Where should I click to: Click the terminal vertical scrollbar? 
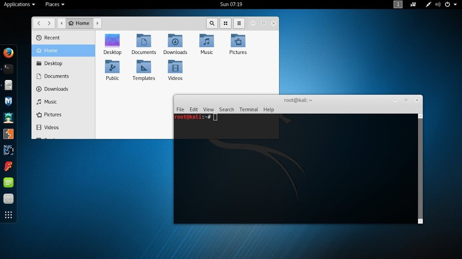pyautogui.click(x=420, y=169)
